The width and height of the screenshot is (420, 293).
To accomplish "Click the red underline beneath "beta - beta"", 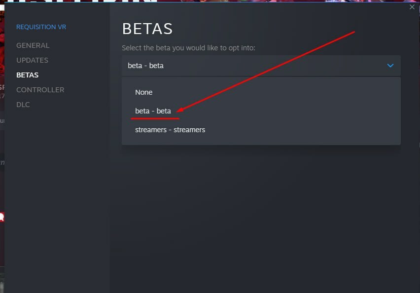I will tap(154, 119).
